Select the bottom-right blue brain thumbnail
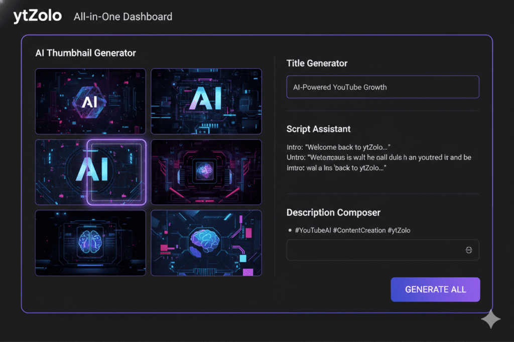 pyautogui.click(x=206, y=243)
